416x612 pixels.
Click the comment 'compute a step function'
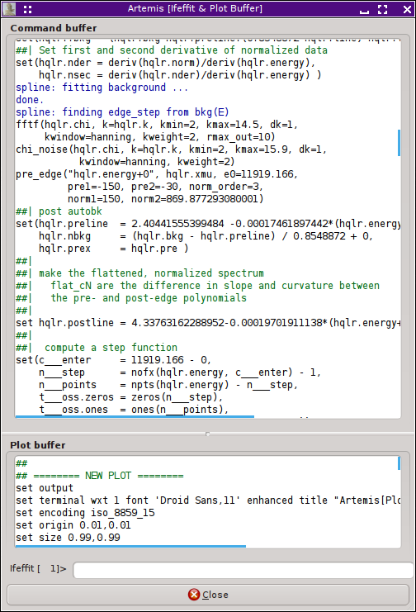click(x=111, y=348)
